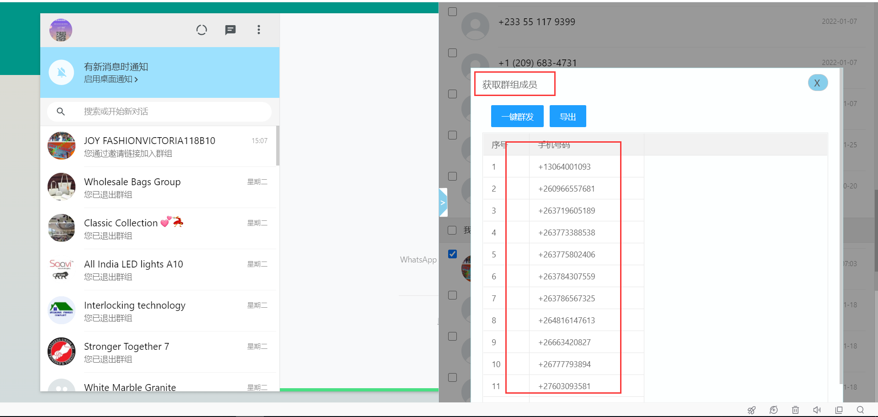Click the muted notification bell icon

coord(62,72)
